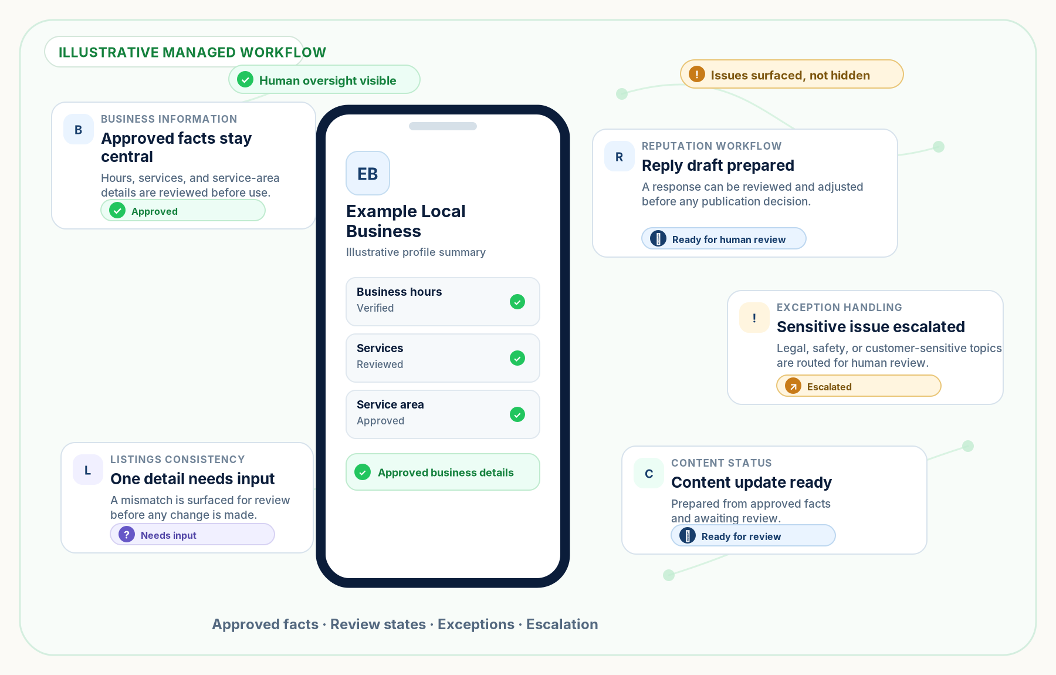Click the EB business avatar in phone
Screen dimensions: 1056x675
tap(368, 173)
